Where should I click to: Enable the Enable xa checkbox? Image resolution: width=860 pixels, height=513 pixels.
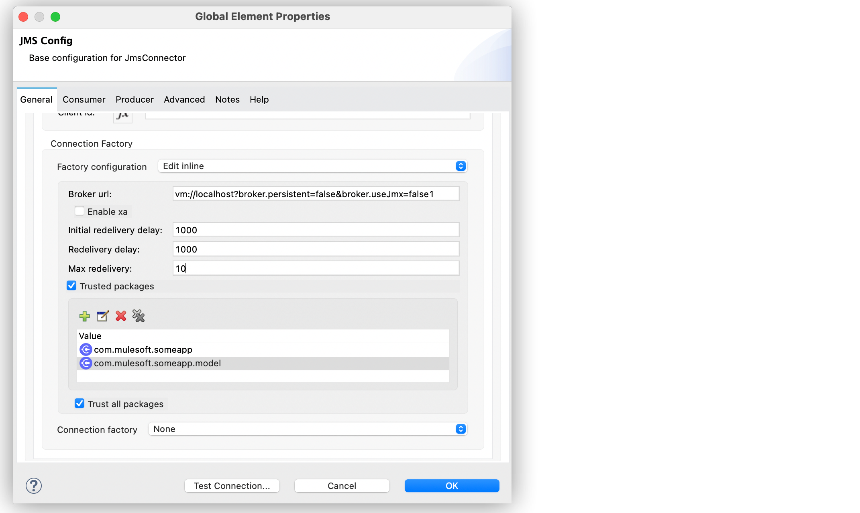pos(79,211)
